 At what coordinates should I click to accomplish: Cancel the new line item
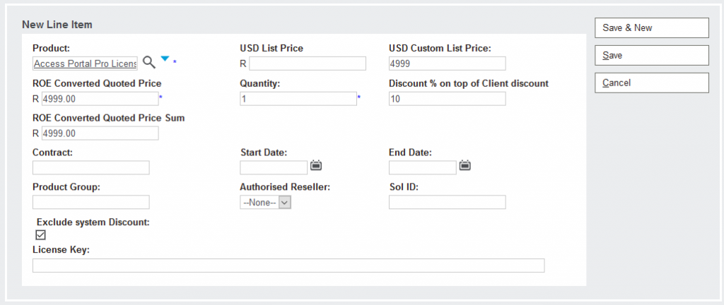pyautogui.click(x=651, y=83)
